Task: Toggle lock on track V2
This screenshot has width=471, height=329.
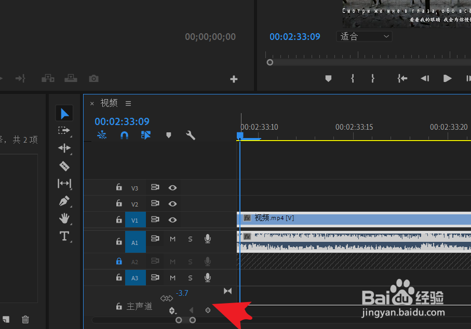Action: click(x=119, y=203)
